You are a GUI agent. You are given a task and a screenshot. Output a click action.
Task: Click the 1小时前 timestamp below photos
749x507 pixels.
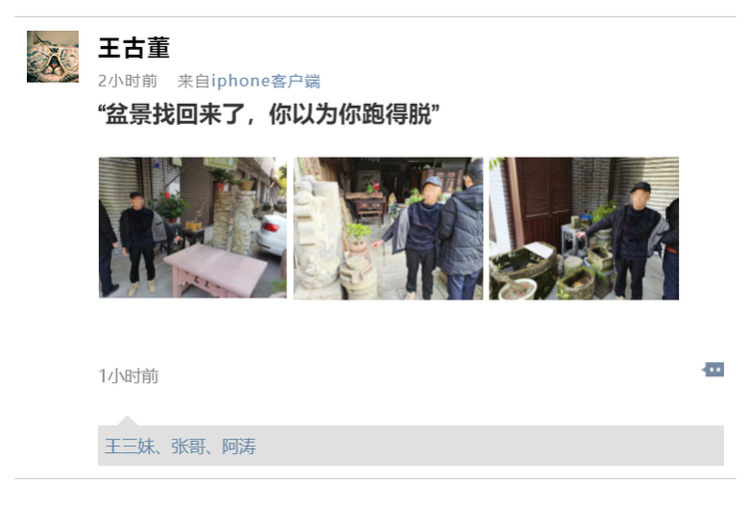(x=128, y=376)
